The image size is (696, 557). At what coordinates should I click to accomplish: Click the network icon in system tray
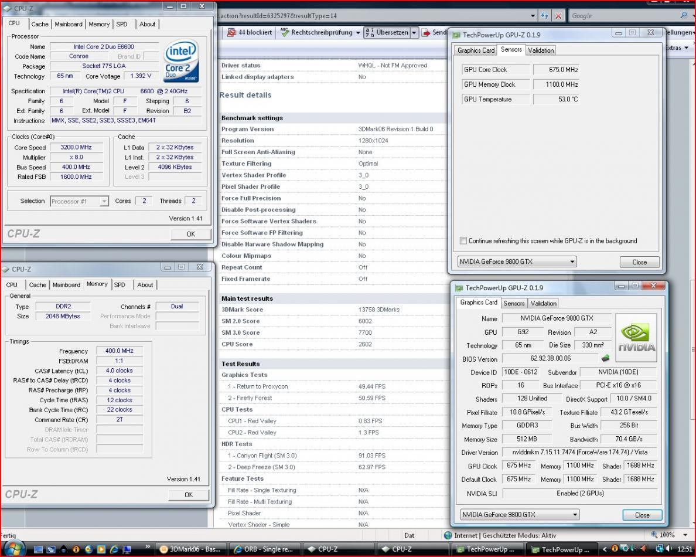coord(660,549)
